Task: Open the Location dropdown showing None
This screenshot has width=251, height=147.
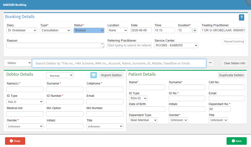Action: coord(117,30)
